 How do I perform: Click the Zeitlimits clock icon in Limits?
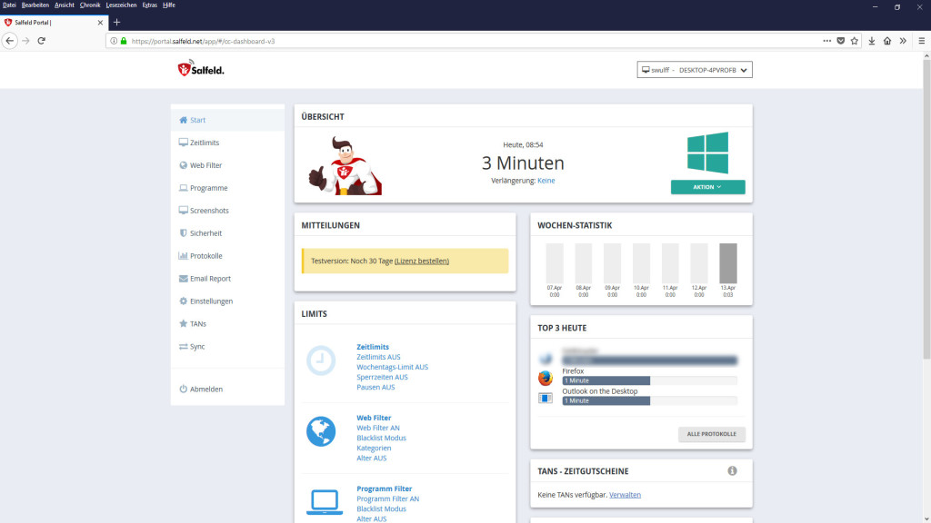[x=320, y=360]
